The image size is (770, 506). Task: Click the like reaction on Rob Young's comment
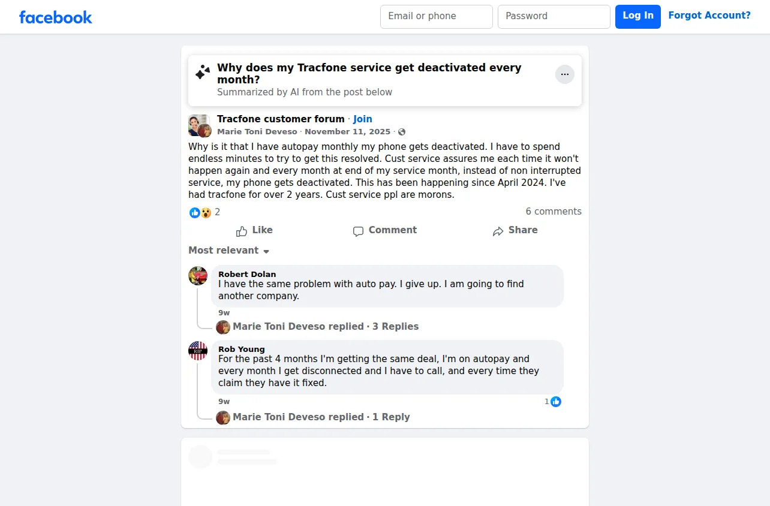(556, 402)
